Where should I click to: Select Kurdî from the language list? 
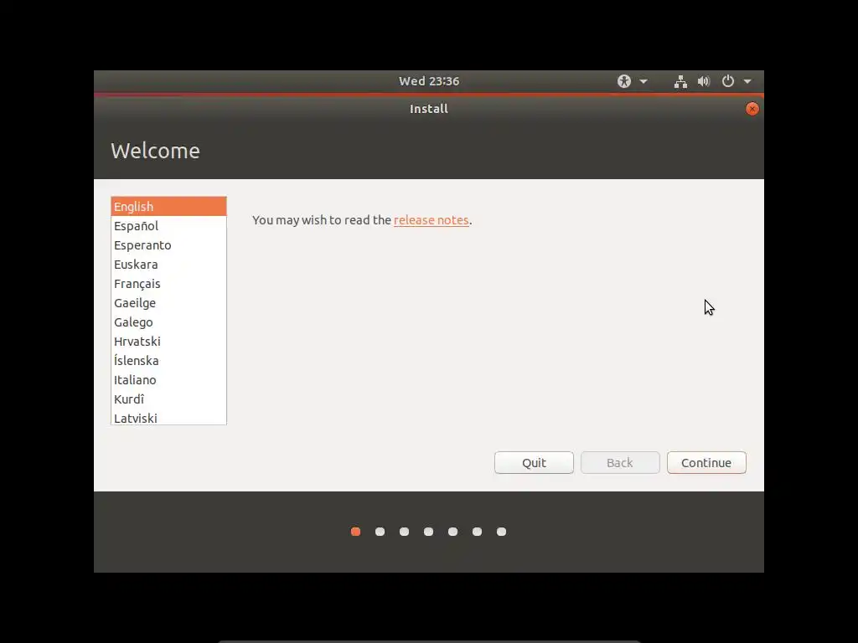(168, 399)
